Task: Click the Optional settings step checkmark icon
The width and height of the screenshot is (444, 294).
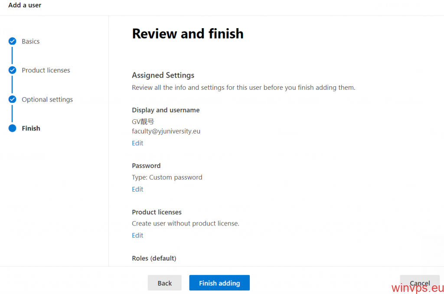Action: point(12,99)
